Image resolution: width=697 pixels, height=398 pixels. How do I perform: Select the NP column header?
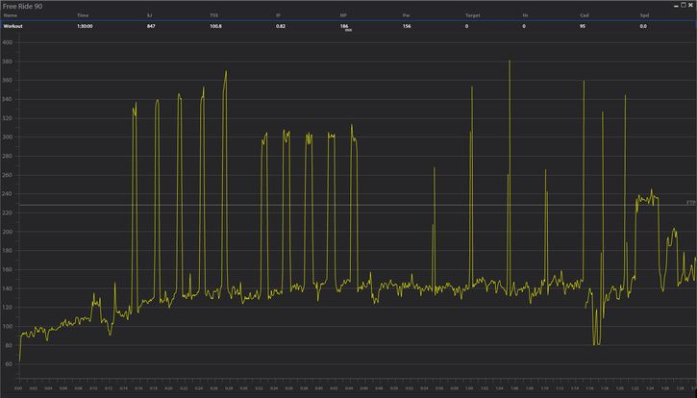pos(343,16)
